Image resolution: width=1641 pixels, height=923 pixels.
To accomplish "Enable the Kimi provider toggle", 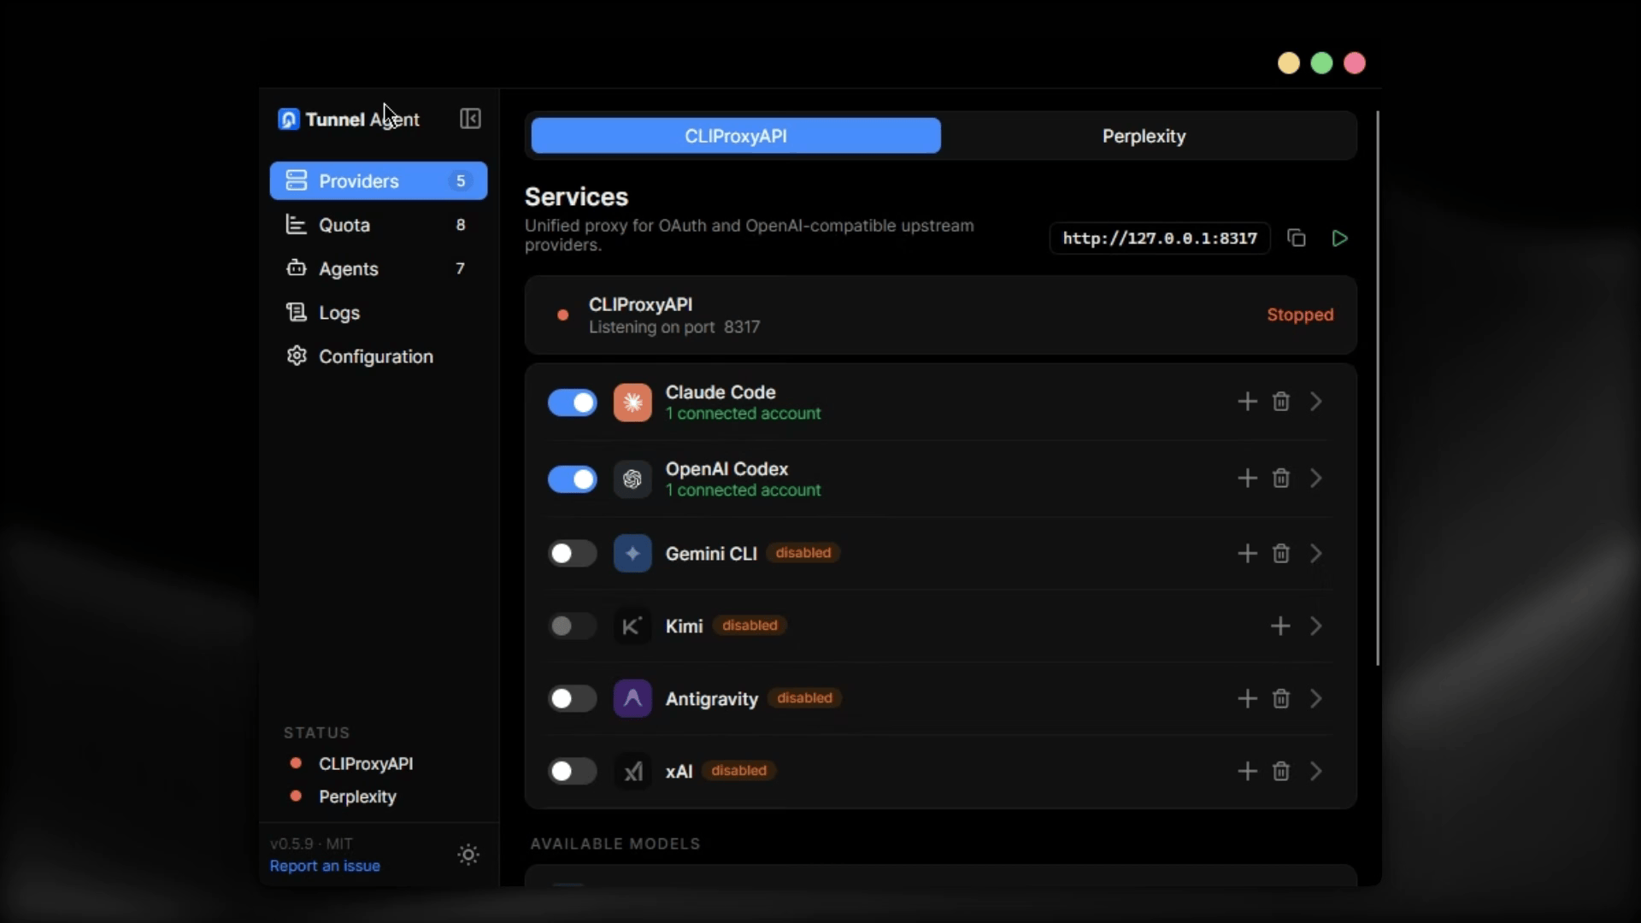I will [573, 626].
